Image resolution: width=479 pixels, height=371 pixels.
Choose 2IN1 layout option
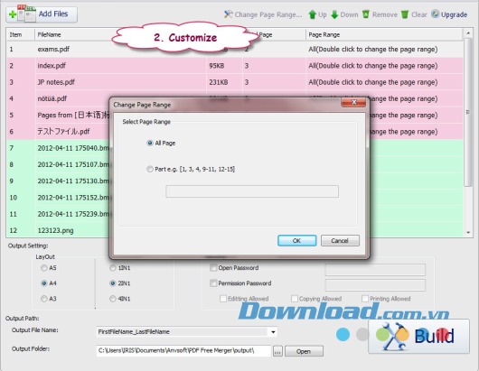(x=113, y=283)
